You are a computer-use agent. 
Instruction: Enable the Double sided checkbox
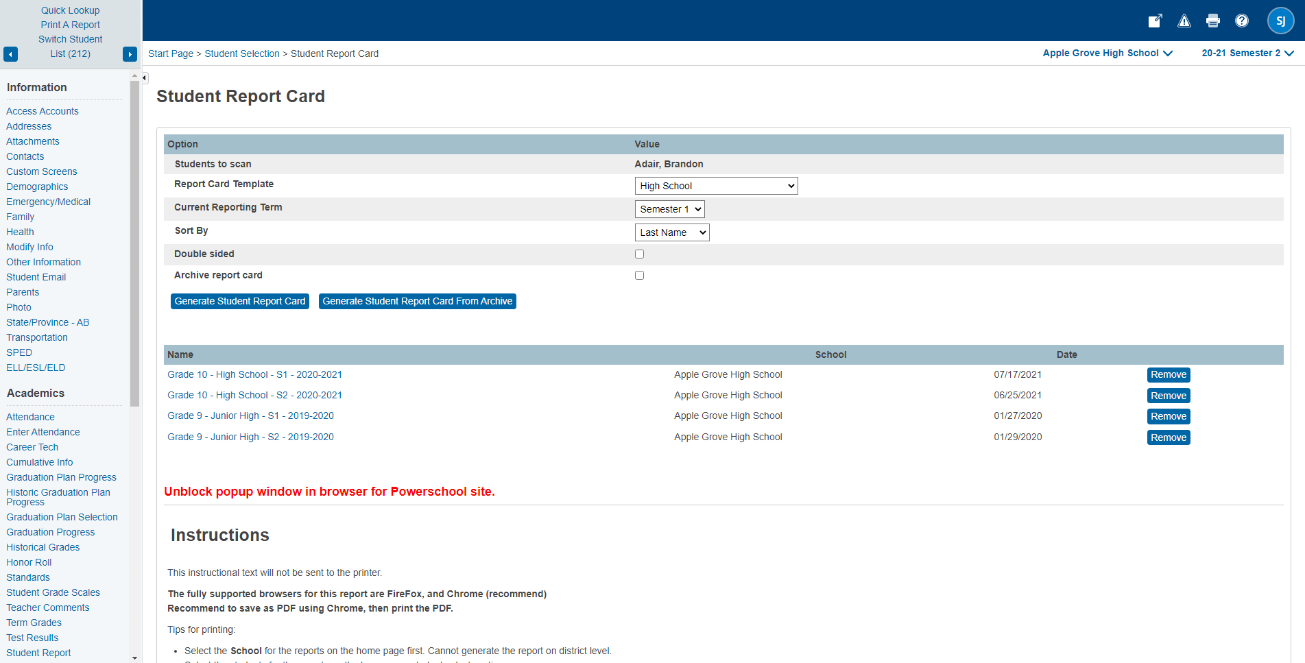pyautogui.click(x=639, y=254)
